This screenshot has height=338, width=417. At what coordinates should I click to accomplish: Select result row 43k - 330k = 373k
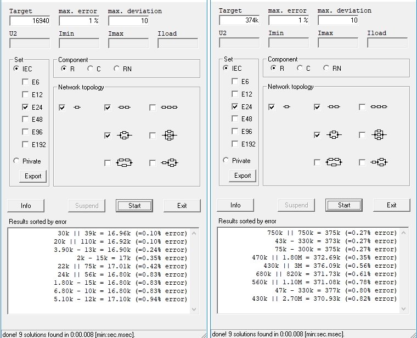coord(336,241)
